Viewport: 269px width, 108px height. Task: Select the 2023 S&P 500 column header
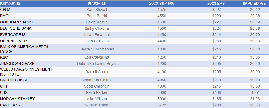coord(162,4)
